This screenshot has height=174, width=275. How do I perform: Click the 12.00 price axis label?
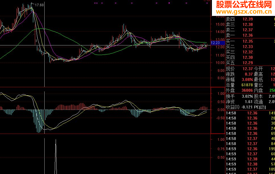(220, 47)
